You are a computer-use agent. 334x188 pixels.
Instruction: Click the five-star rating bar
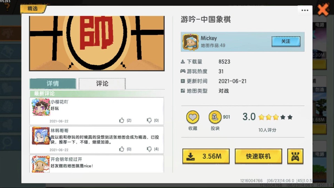[x=275, y=117]
